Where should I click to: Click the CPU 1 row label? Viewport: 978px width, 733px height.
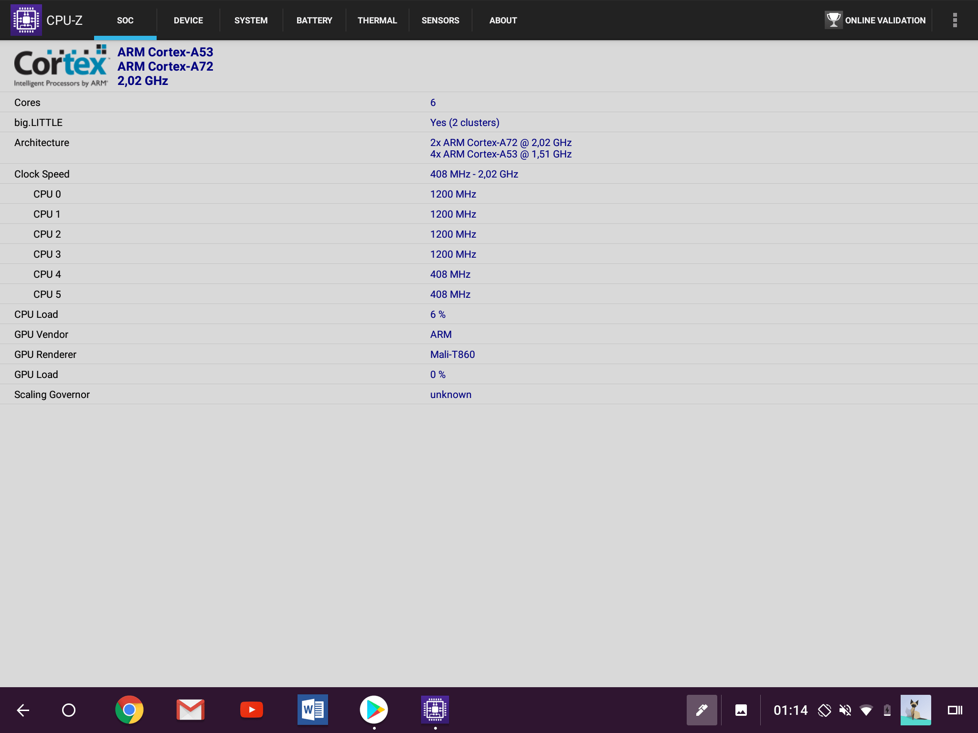tap(47, 214)
